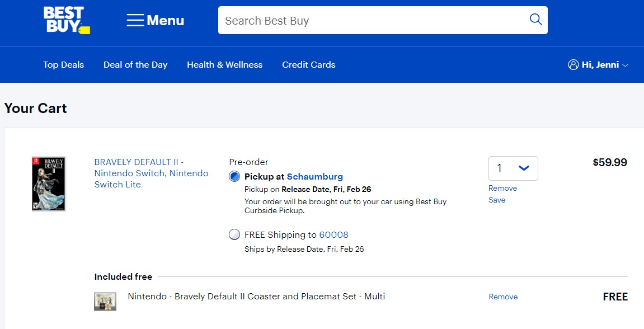Change pickup store Schaumburg link
Image resolution: width=644 pixels, height=329 pixels.
(x=314, y=177)
